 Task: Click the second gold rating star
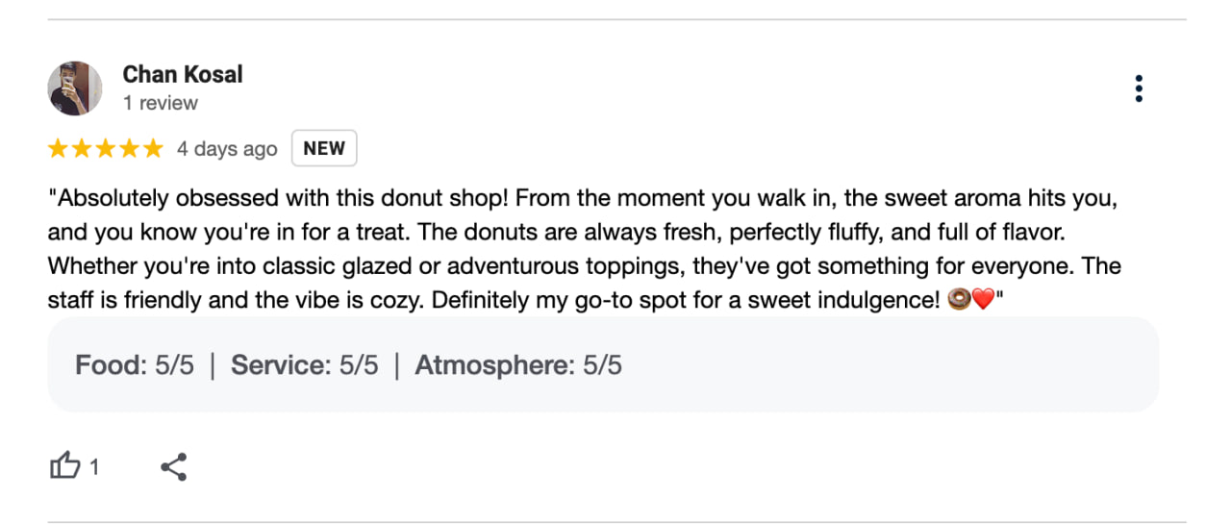[x=82, y=149]
